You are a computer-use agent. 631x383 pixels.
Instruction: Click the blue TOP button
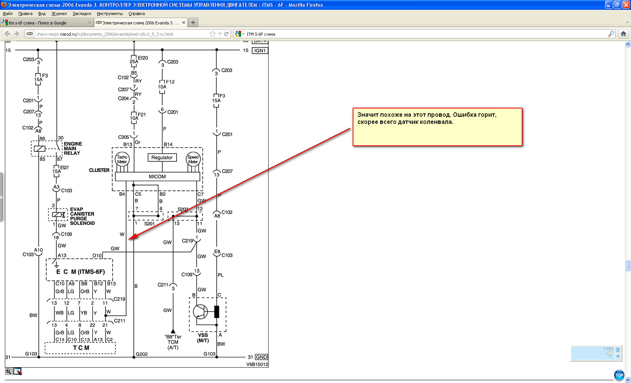[619, 375]
